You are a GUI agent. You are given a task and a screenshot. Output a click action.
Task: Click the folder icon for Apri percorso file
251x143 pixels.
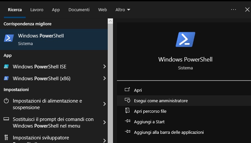click(x=127, y=110)
